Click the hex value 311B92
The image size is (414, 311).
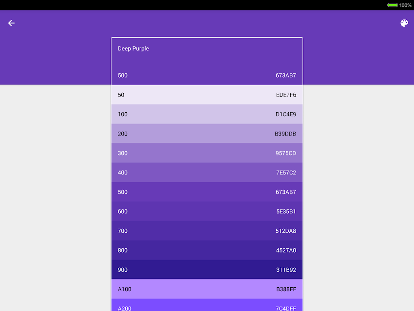(286, 270)
